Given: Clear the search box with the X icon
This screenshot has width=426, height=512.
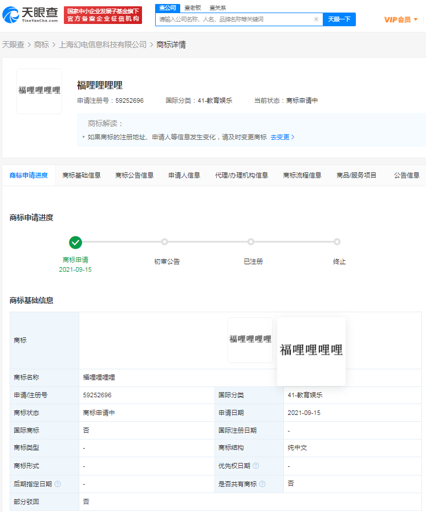Looking at the screenshot, I should click(316, 19).
